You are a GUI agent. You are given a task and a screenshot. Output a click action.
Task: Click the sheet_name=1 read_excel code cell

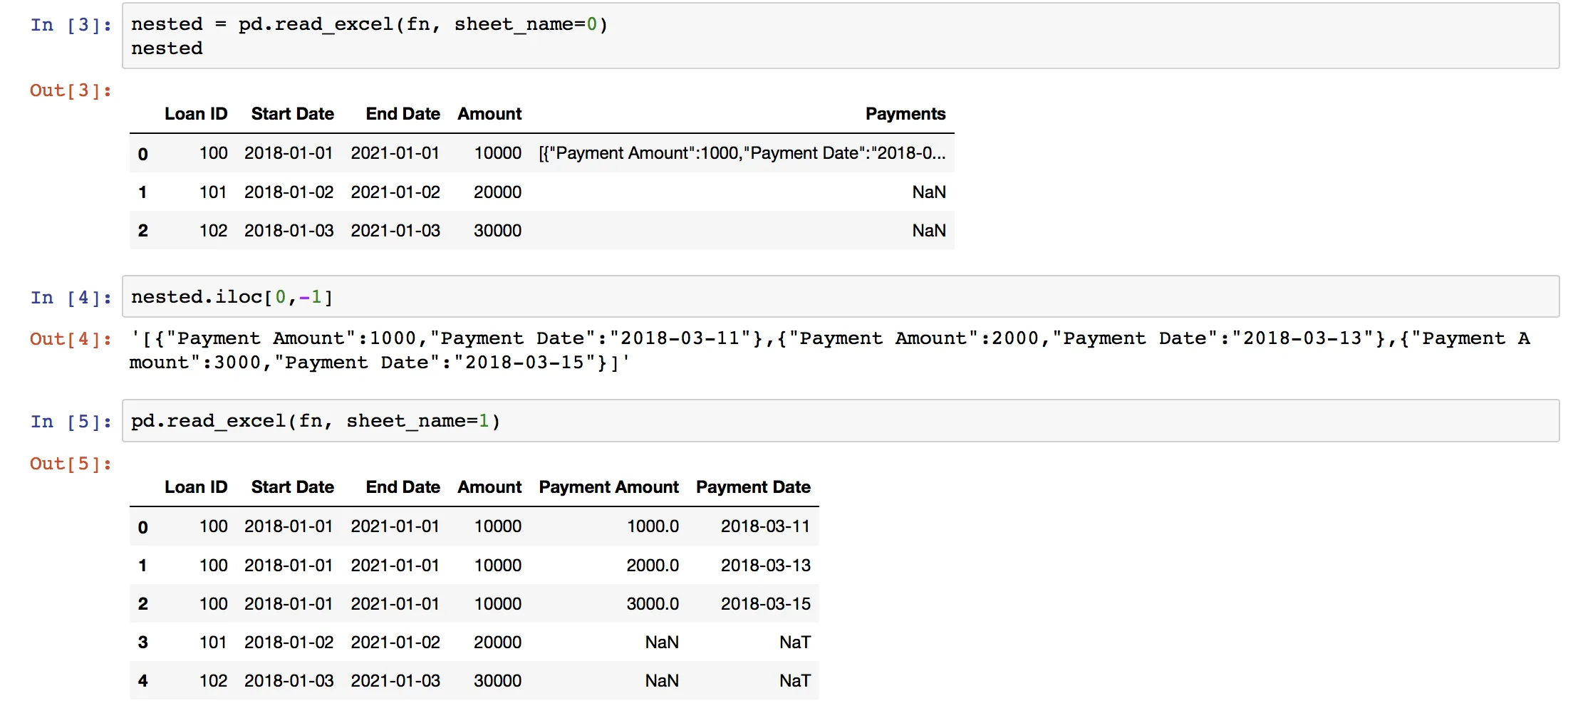[x=841, y=421]
